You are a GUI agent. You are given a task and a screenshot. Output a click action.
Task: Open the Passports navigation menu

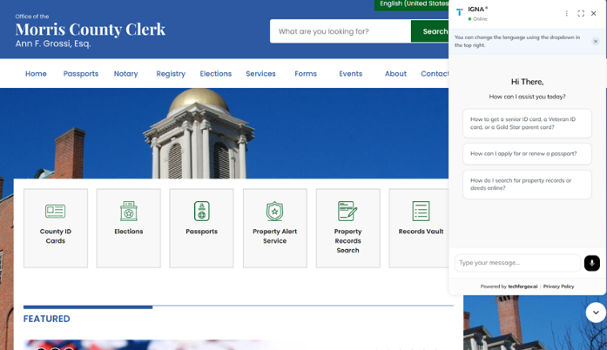click(81, 73)
